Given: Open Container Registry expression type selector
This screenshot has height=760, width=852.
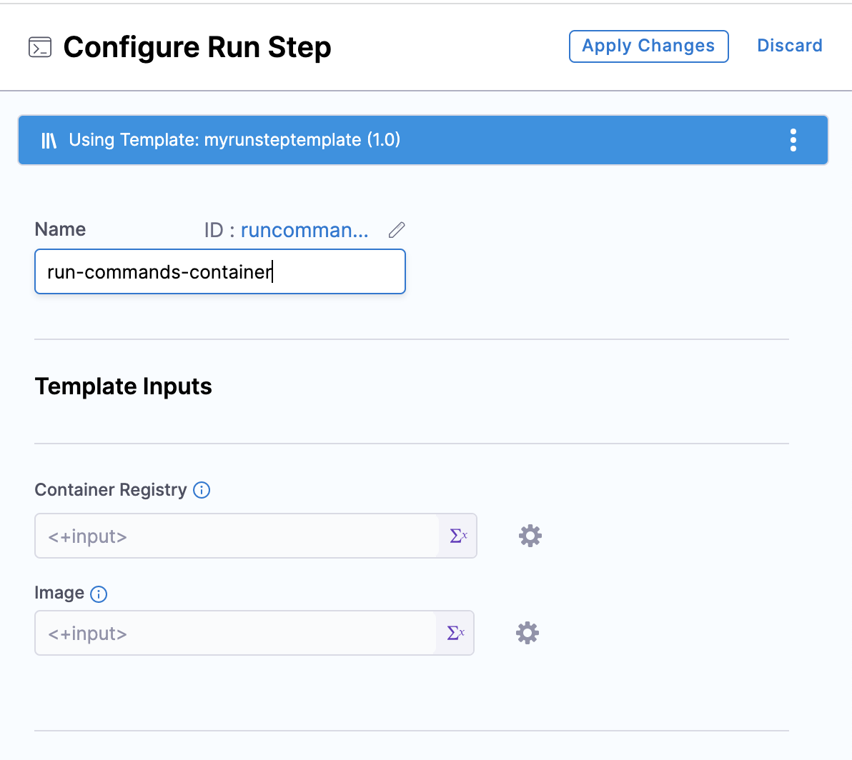Looking at the screenshot, I should (458, 536).
